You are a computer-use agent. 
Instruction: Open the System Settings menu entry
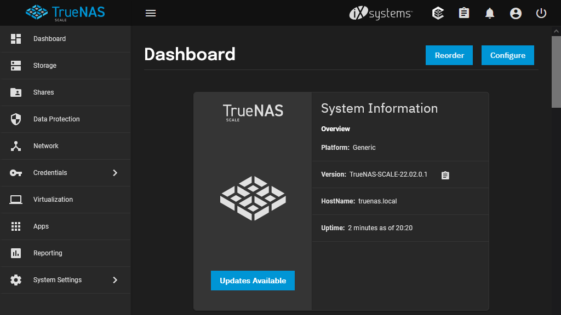[x=66, y=280]
